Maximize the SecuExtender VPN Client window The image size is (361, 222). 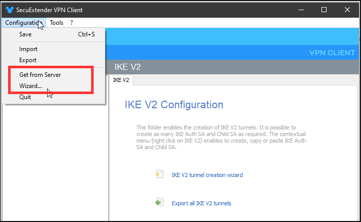324,10
